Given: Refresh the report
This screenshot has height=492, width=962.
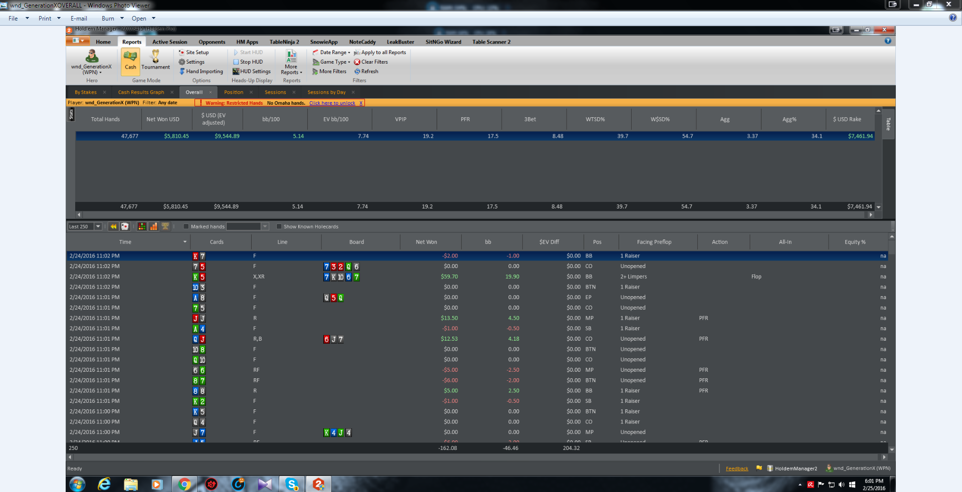Looking at the screenshot, I should [x=366, y=71].
